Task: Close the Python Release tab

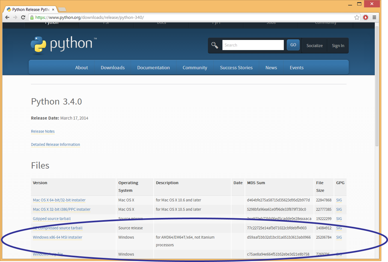Action: (53, 10)
